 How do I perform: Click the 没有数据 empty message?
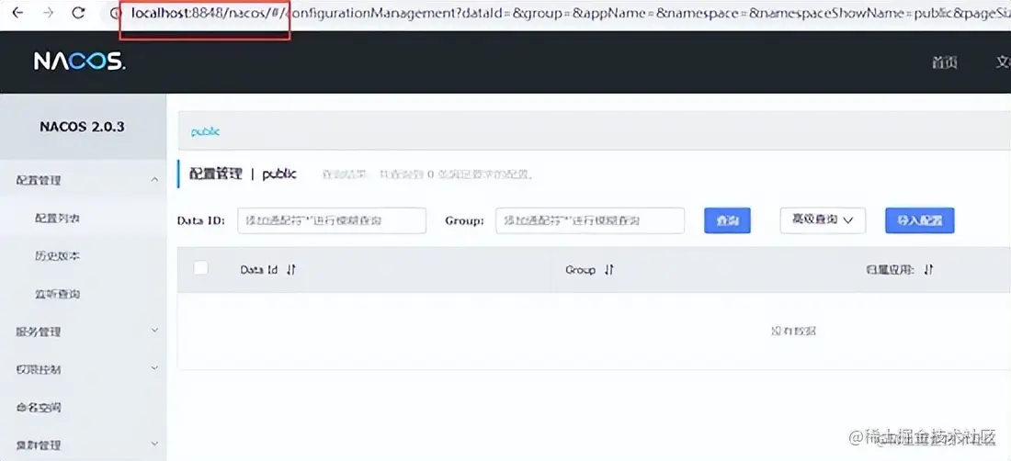click(x=794, y=331)
